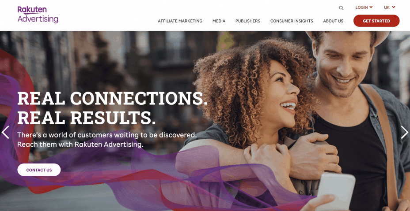
Task: Advance carousel with right arrow
Action: tap(404, 132)
